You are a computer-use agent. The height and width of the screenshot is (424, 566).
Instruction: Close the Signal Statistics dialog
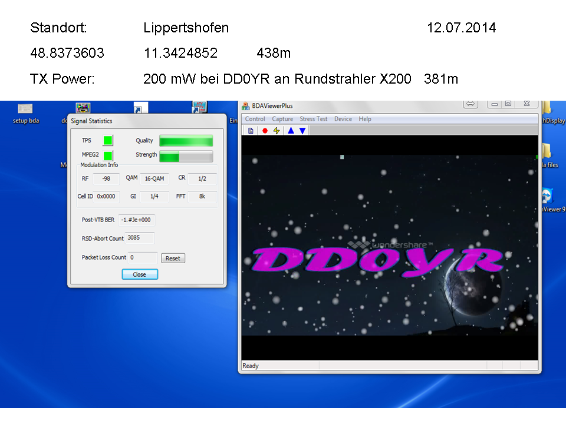140,274
